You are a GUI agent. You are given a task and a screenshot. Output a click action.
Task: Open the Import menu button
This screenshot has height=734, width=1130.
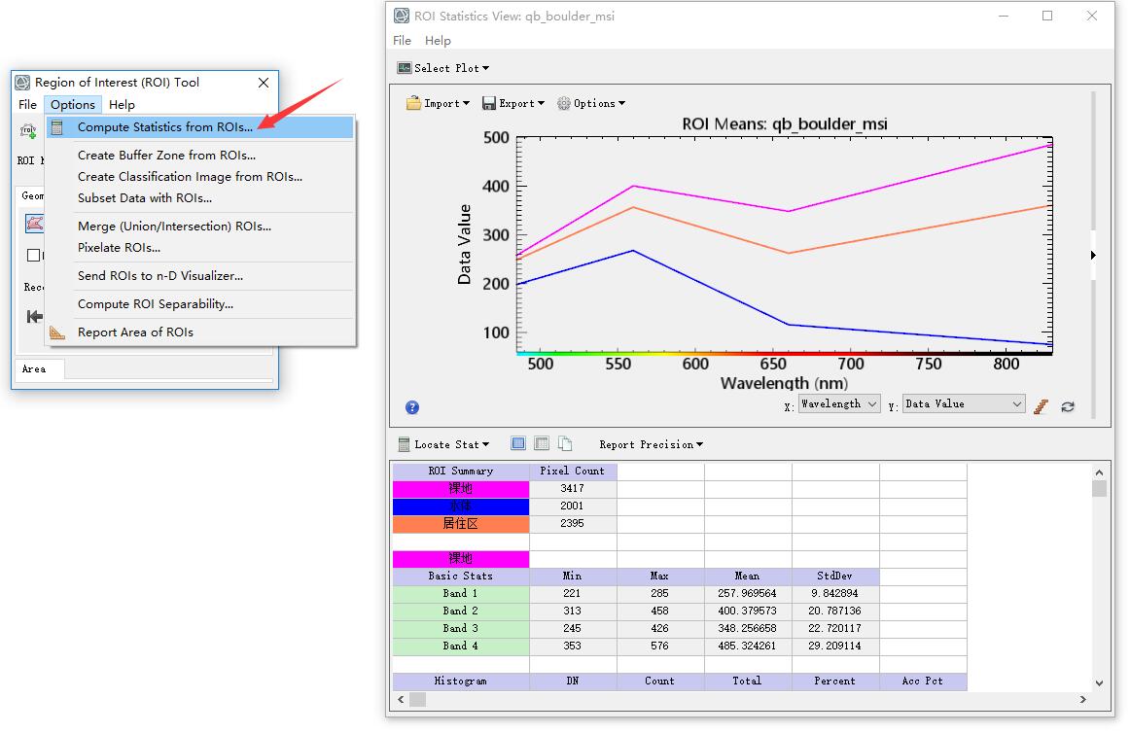point(438,103)
